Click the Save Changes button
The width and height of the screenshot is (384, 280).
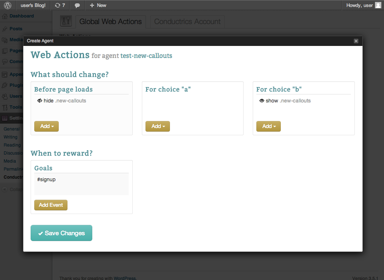(61, 233)
